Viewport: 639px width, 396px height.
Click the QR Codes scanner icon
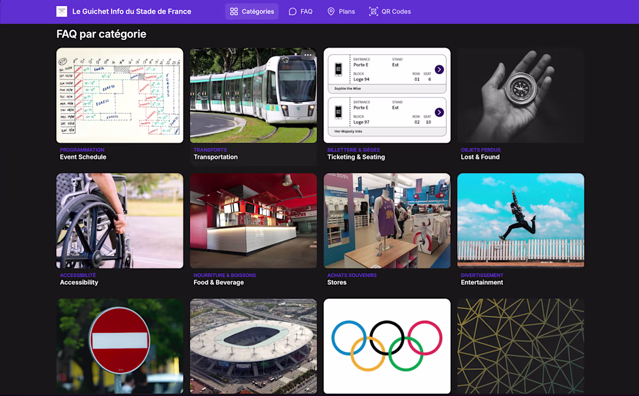(374, 12)
